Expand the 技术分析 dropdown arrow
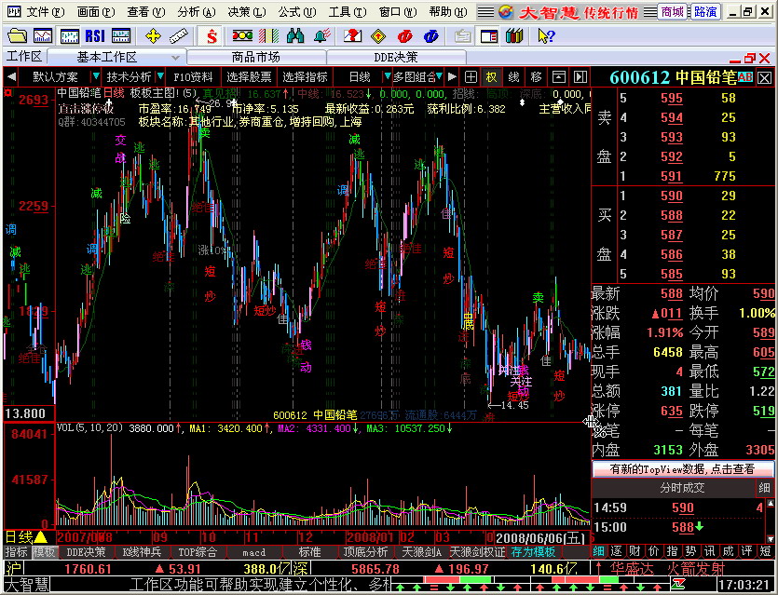This screenshot has height=595, width=778. 159,77
